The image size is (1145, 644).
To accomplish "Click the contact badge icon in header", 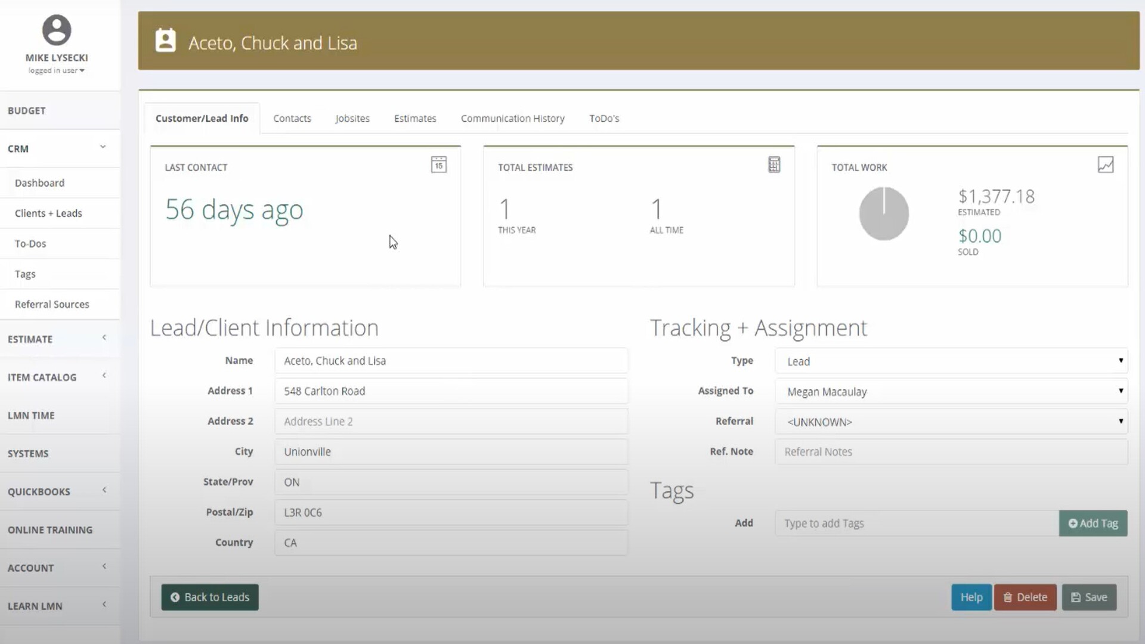I will pyautogui.click(x=165, y=41).
